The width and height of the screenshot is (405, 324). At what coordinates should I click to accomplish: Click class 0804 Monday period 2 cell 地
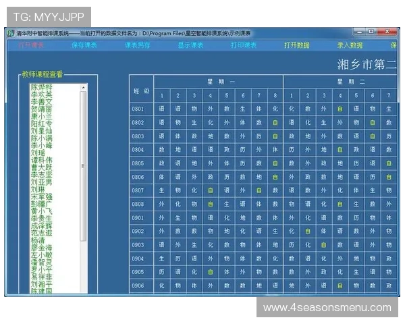[178, 150]
